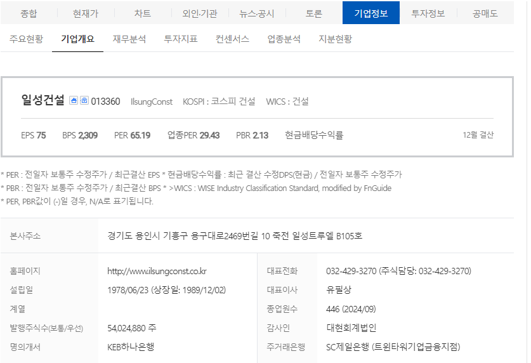The width and height of the screenshot is (531, 363).
Task: Click the 홈페이지 row label
Action: 25,271
